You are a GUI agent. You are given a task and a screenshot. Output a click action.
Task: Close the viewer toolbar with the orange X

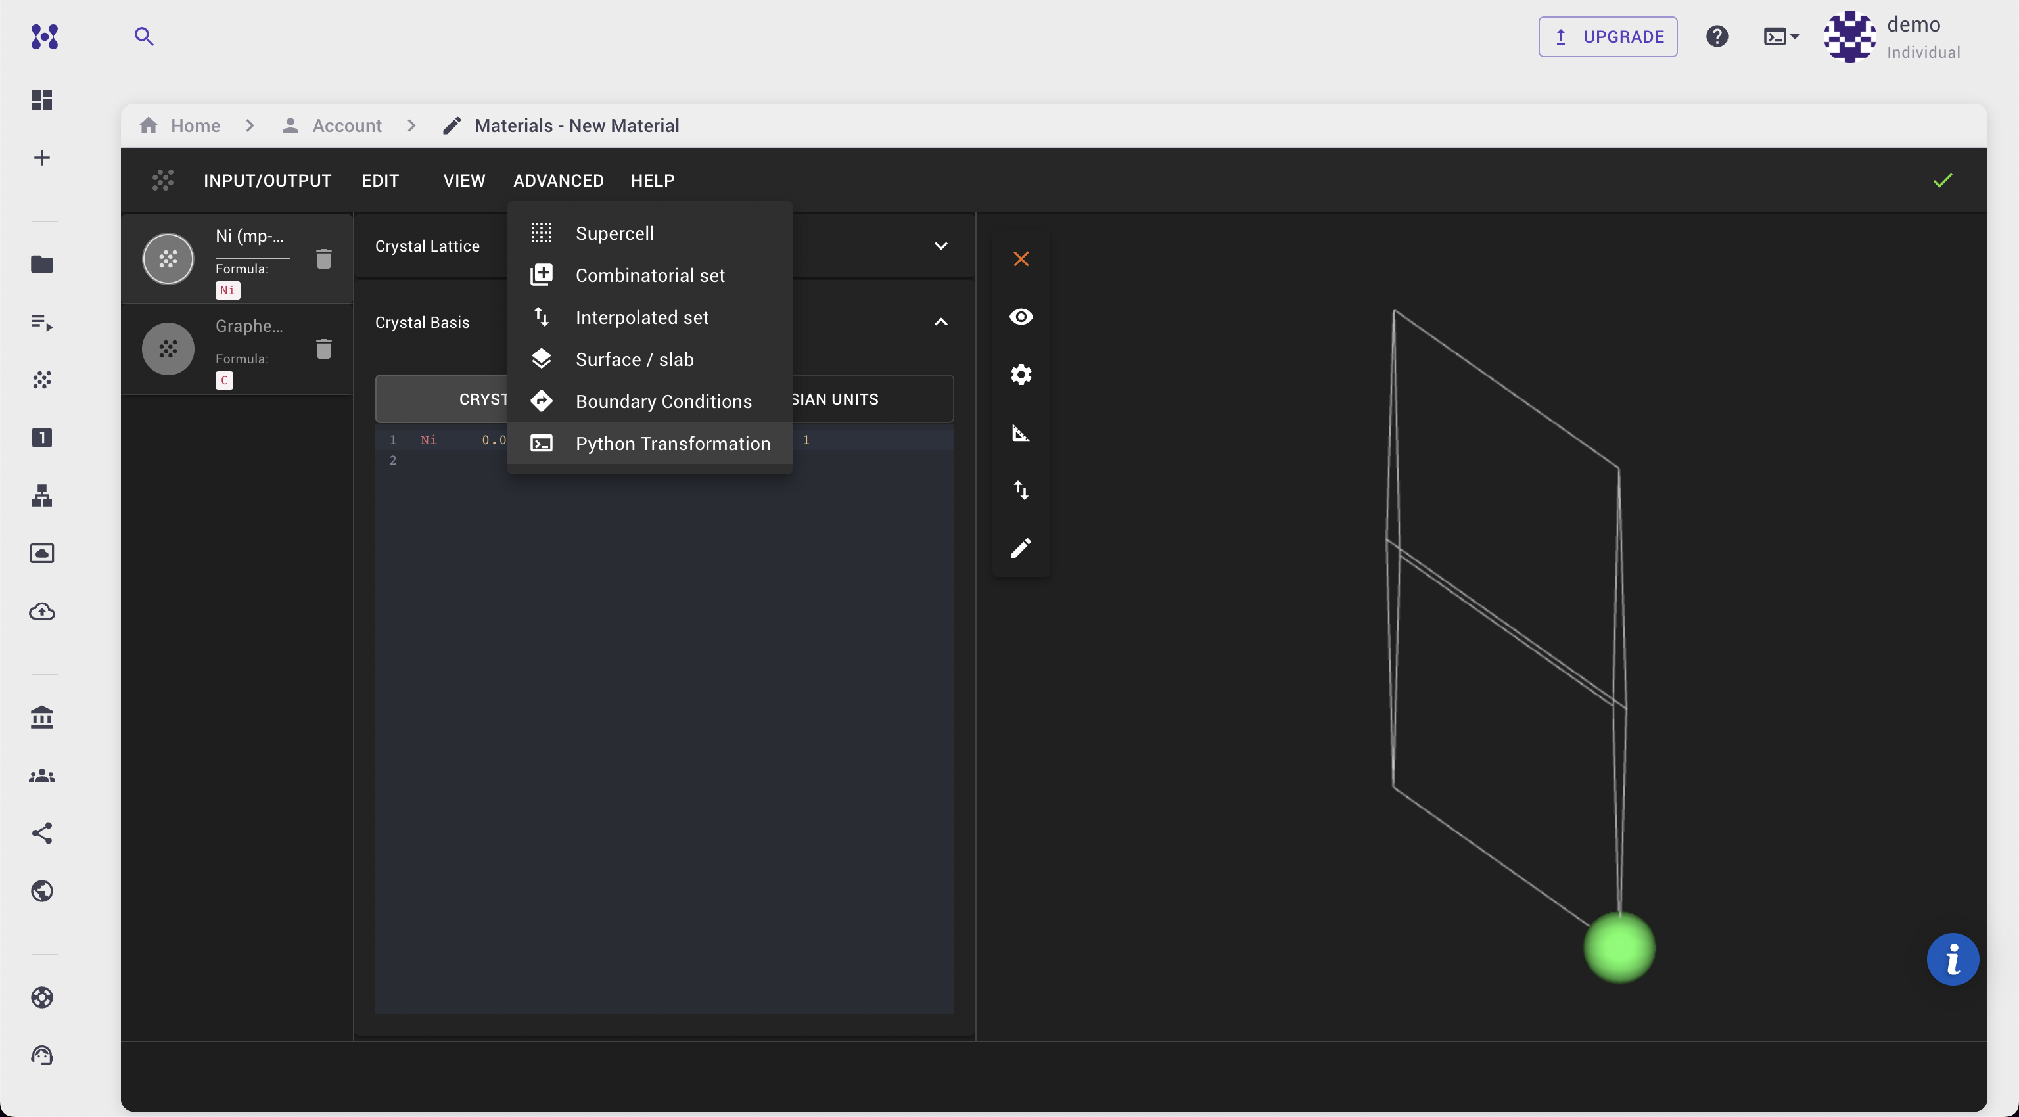coord(1021,258)
